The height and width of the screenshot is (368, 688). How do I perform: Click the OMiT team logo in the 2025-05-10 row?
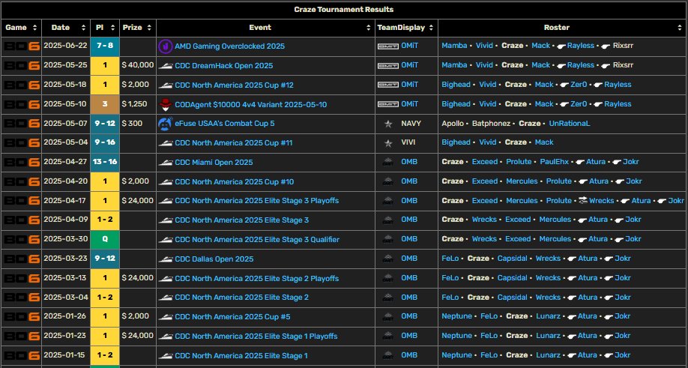tap(388, 104)
